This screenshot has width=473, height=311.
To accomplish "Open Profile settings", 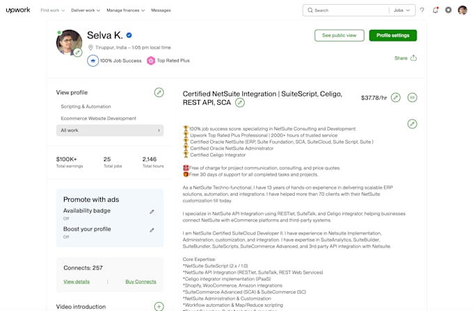I will tap(393, 35).
